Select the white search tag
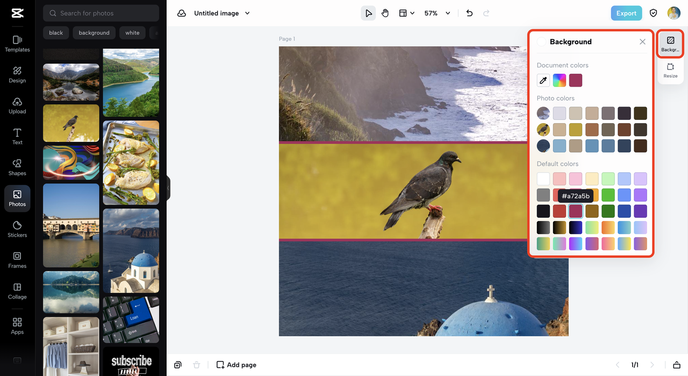The image size is (688, 376). (x=132, y=33)
